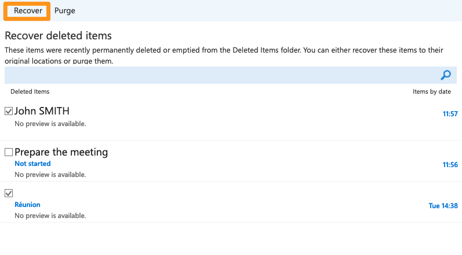Image resolution: width=462 pixels, height=255 pixels.
Task: Uncheck the Réunion item checkbox
Action: (x=9, y=193)
